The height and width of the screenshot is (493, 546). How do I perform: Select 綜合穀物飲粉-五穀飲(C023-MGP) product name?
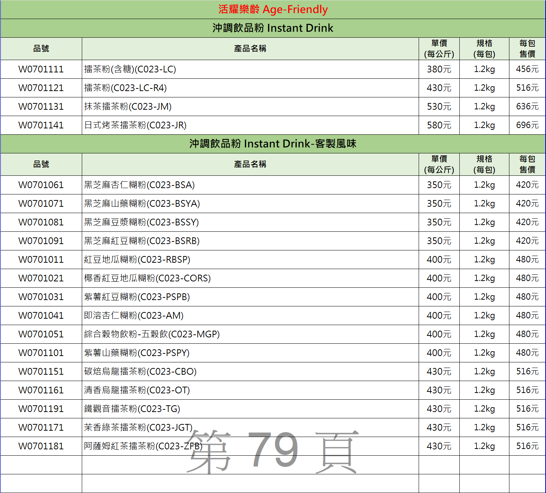(152, 334)
